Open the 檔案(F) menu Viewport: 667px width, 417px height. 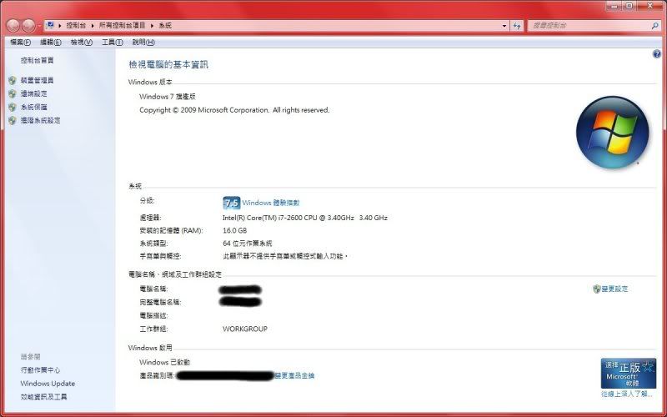[20, 43]
